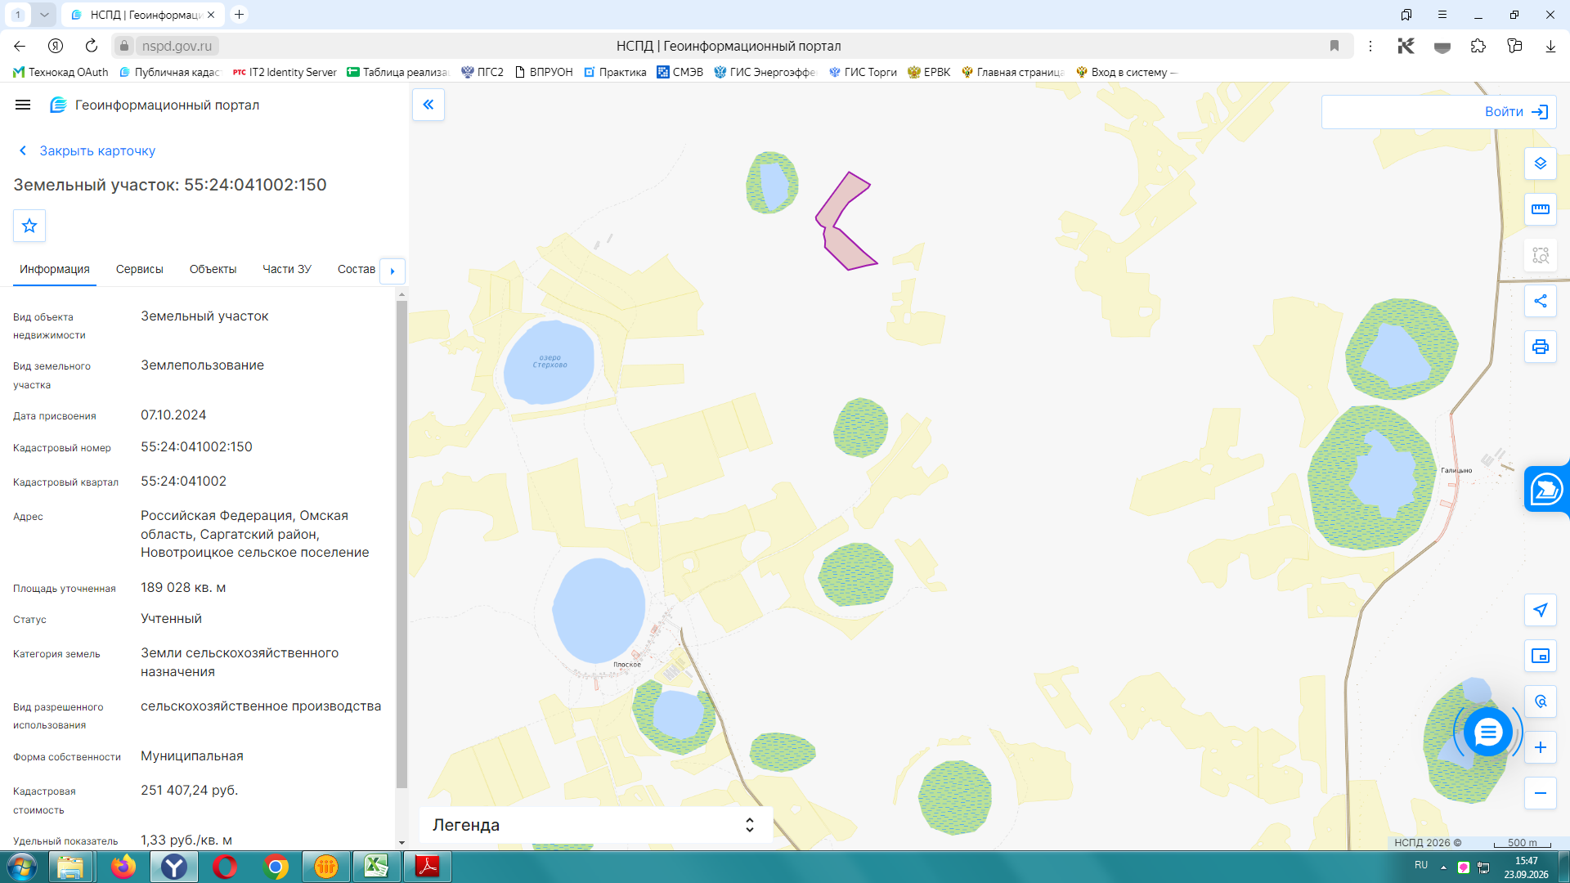Open the blue feedback widget on right edge

pyautogui.click(x=1547, y=490)
